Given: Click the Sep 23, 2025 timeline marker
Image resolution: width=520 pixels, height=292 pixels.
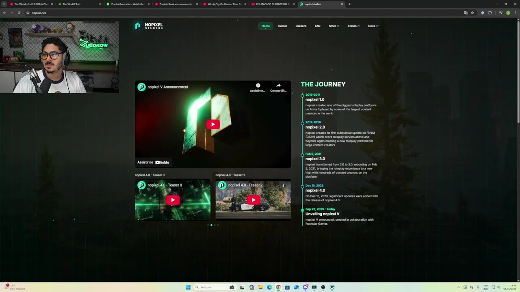Looking at the screenshot, I should coord(302,210).
